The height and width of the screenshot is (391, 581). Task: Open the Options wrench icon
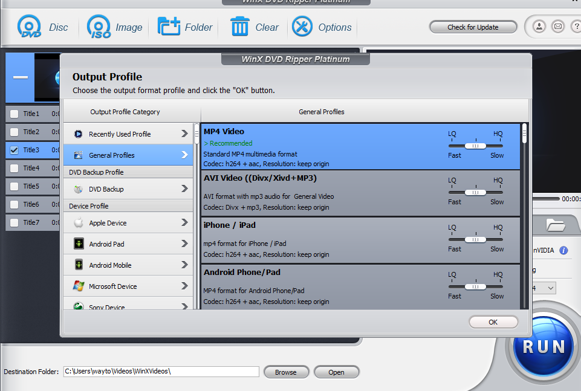pyautogui.click(x=302, y=27)
